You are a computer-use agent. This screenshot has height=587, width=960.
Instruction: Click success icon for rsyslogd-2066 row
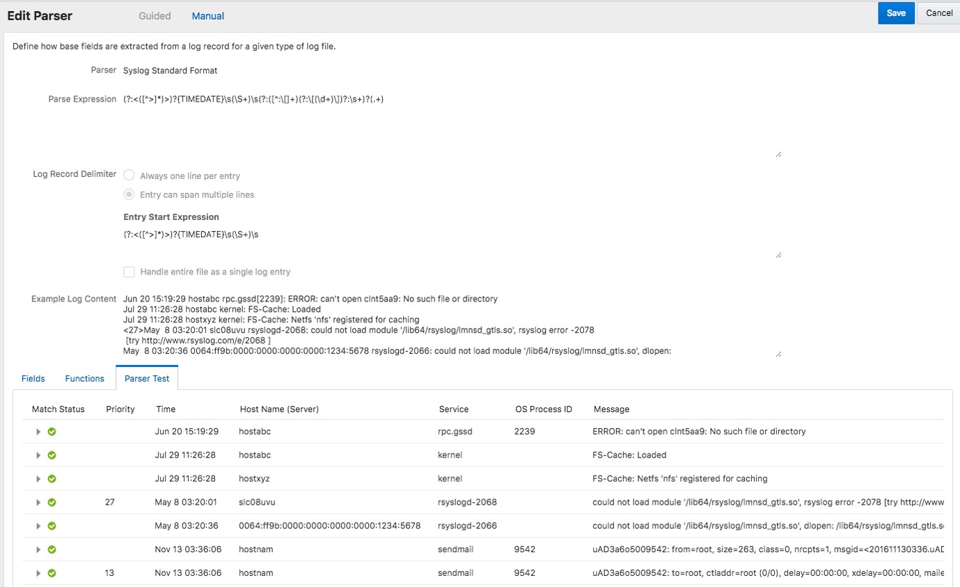click(x=52, y=526)
